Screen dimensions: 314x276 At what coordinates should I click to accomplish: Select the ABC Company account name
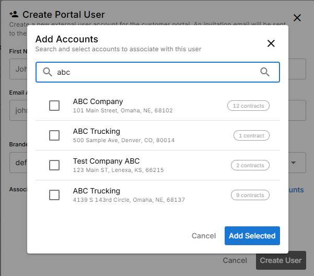98,101
